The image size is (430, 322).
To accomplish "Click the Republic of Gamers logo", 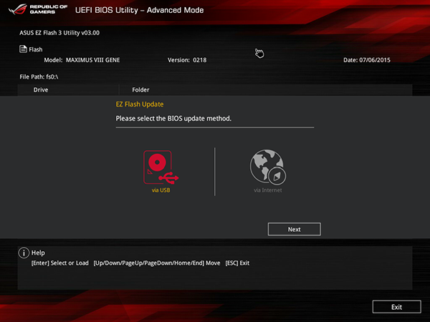I will tap(38, 9).
